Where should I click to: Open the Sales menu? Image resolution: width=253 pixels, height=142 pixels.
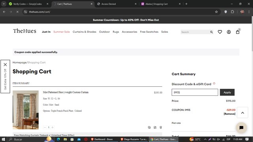pyautogui.click(x=164, y=32)
